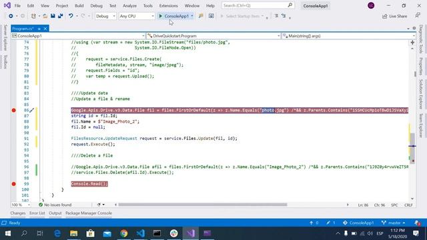The image size is (427, 240).
Task: Toggle the breakpoint on line 86
Action: point(13,110)
